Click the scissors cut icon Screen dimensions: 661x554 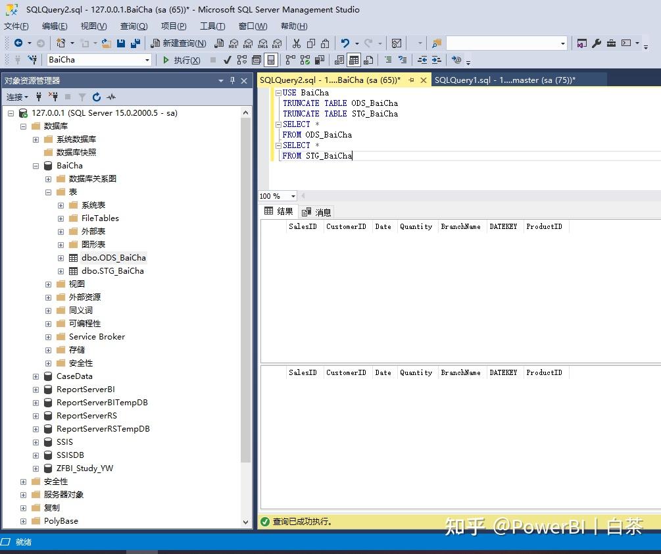tap(297, 43)
